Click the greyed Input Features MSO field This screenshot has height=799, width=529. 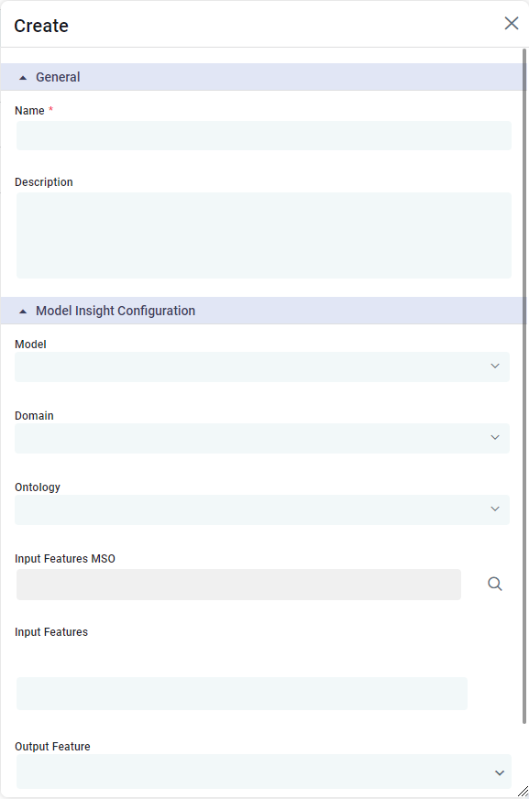tap(238, 585)
